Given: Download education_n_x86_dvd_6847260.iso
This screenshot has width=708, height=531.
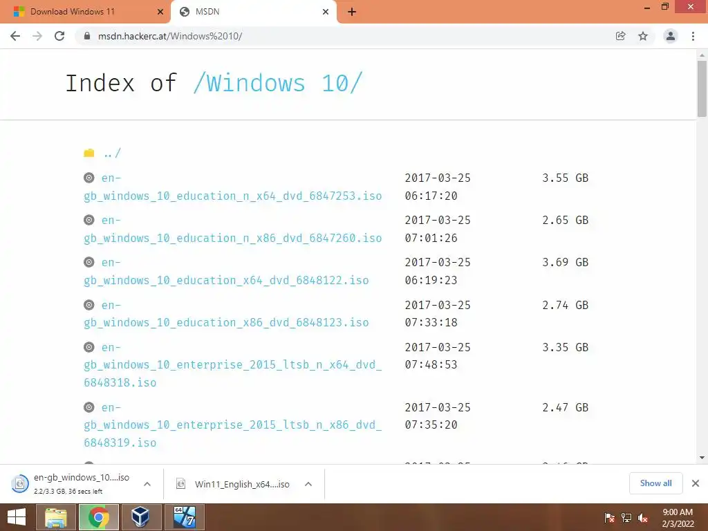Looking at the screenshot, I should 232,229.
